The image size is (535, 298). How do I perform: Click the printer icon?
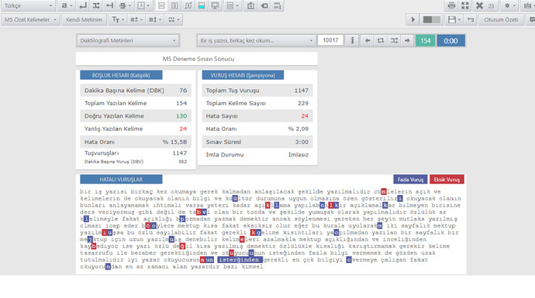pos(451,5)
